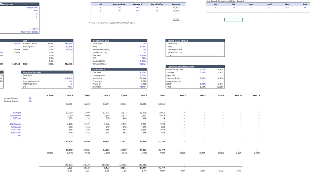Click the 'Short Term Rental' property type cell
The width and height of the screenshot is (315, 172).
(29, 32)
